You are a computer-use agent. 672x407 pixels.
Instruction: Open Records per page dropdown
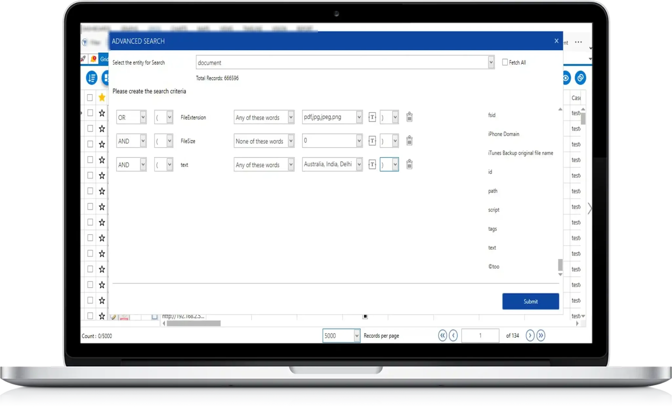[357, 336]
